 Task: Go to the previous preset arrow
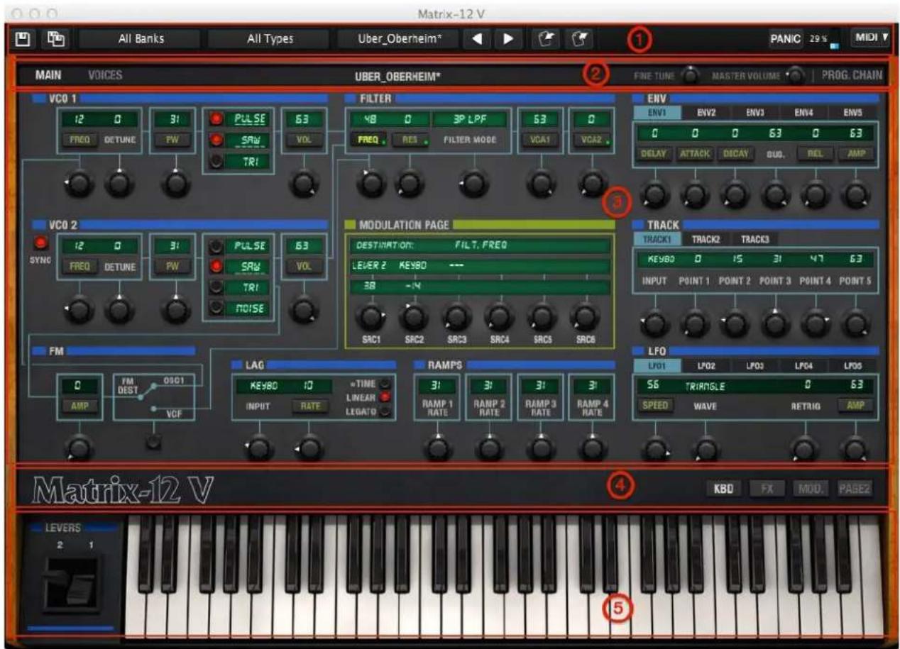(478, 39)
